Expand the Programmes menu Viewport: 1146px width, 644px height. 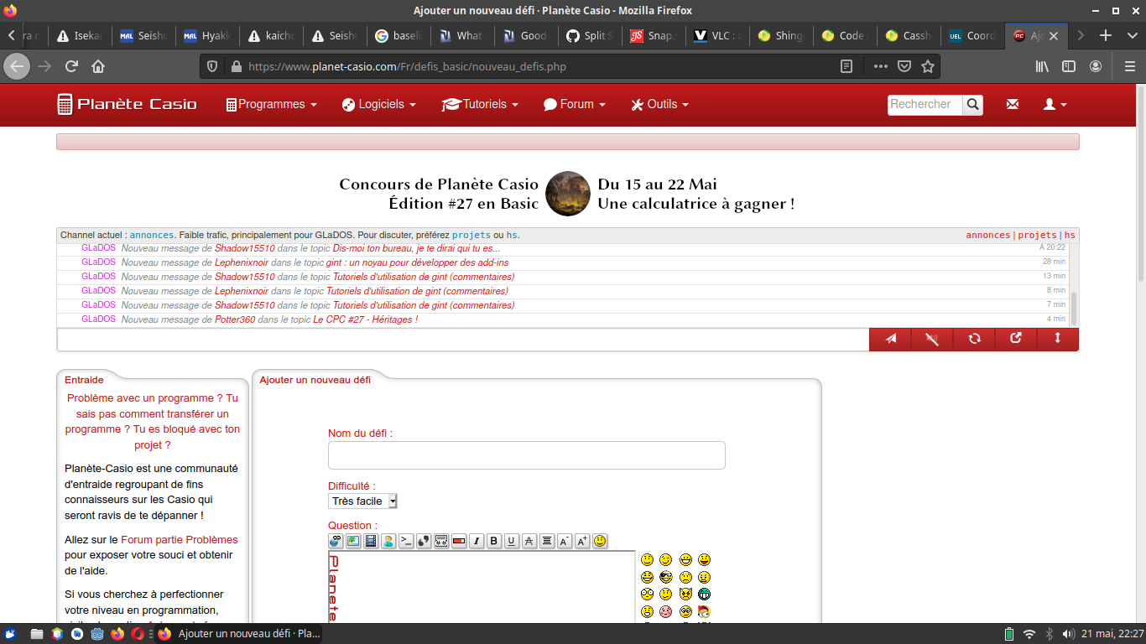272,104
